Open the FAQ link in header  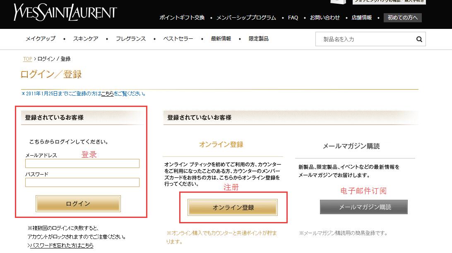[x=293, y=18]
